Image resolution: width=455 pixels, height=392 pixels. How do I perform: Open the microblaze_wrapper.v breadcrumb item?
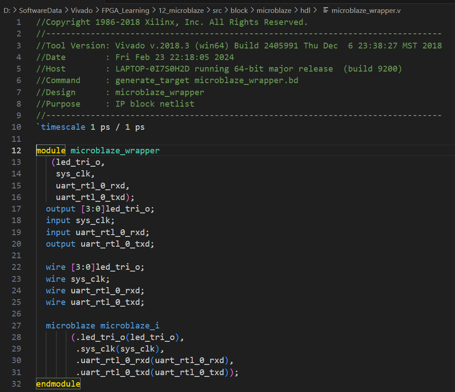tap(366, 10)
